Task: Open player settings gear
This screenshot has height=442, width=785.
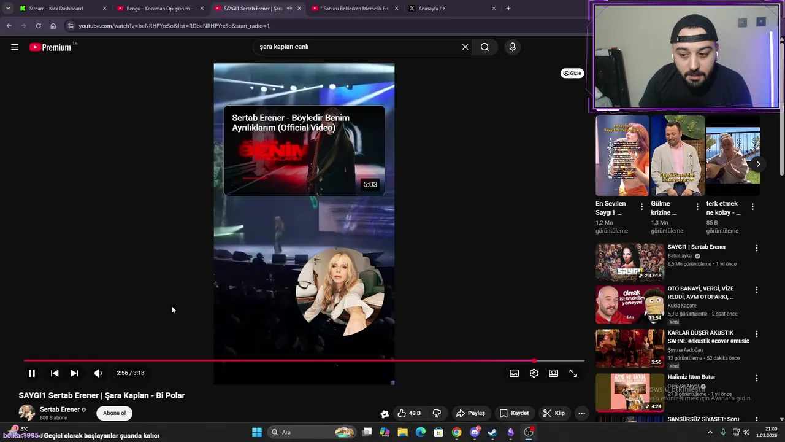Action: click(534, 373)
